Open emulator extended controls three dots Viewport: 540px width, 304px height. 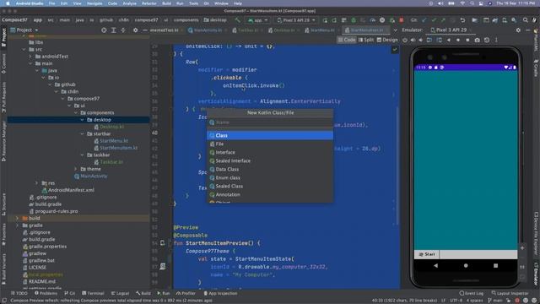tap(496, 40)
